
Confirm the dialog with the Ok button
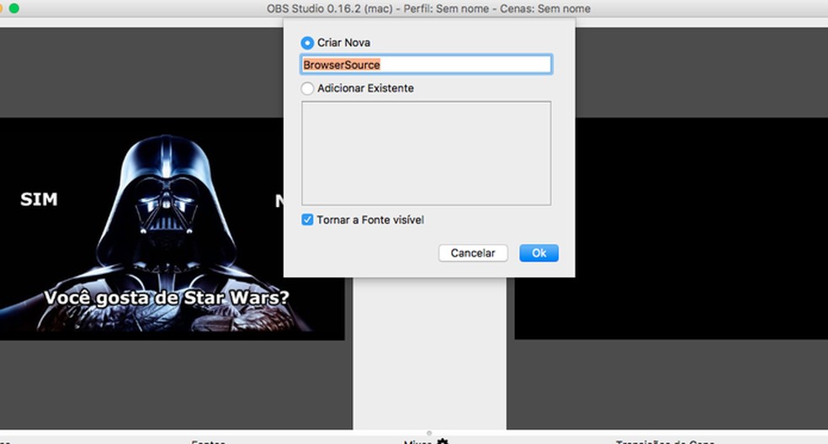pyautogui.click(x=539, y=253)
